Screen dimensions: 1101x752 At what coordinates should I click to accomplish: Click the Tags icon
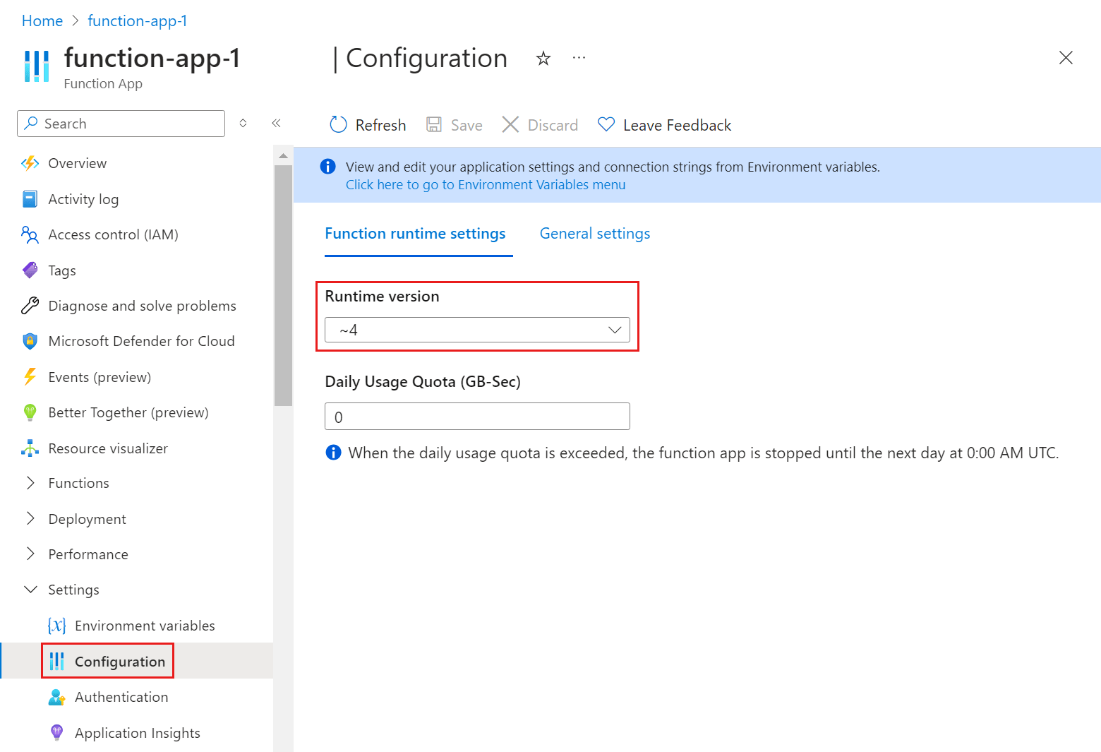(x=30, y=270)
